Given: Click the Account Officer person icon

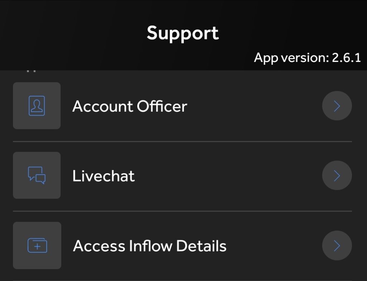Looking at the screenshot, I should [37, 106].
